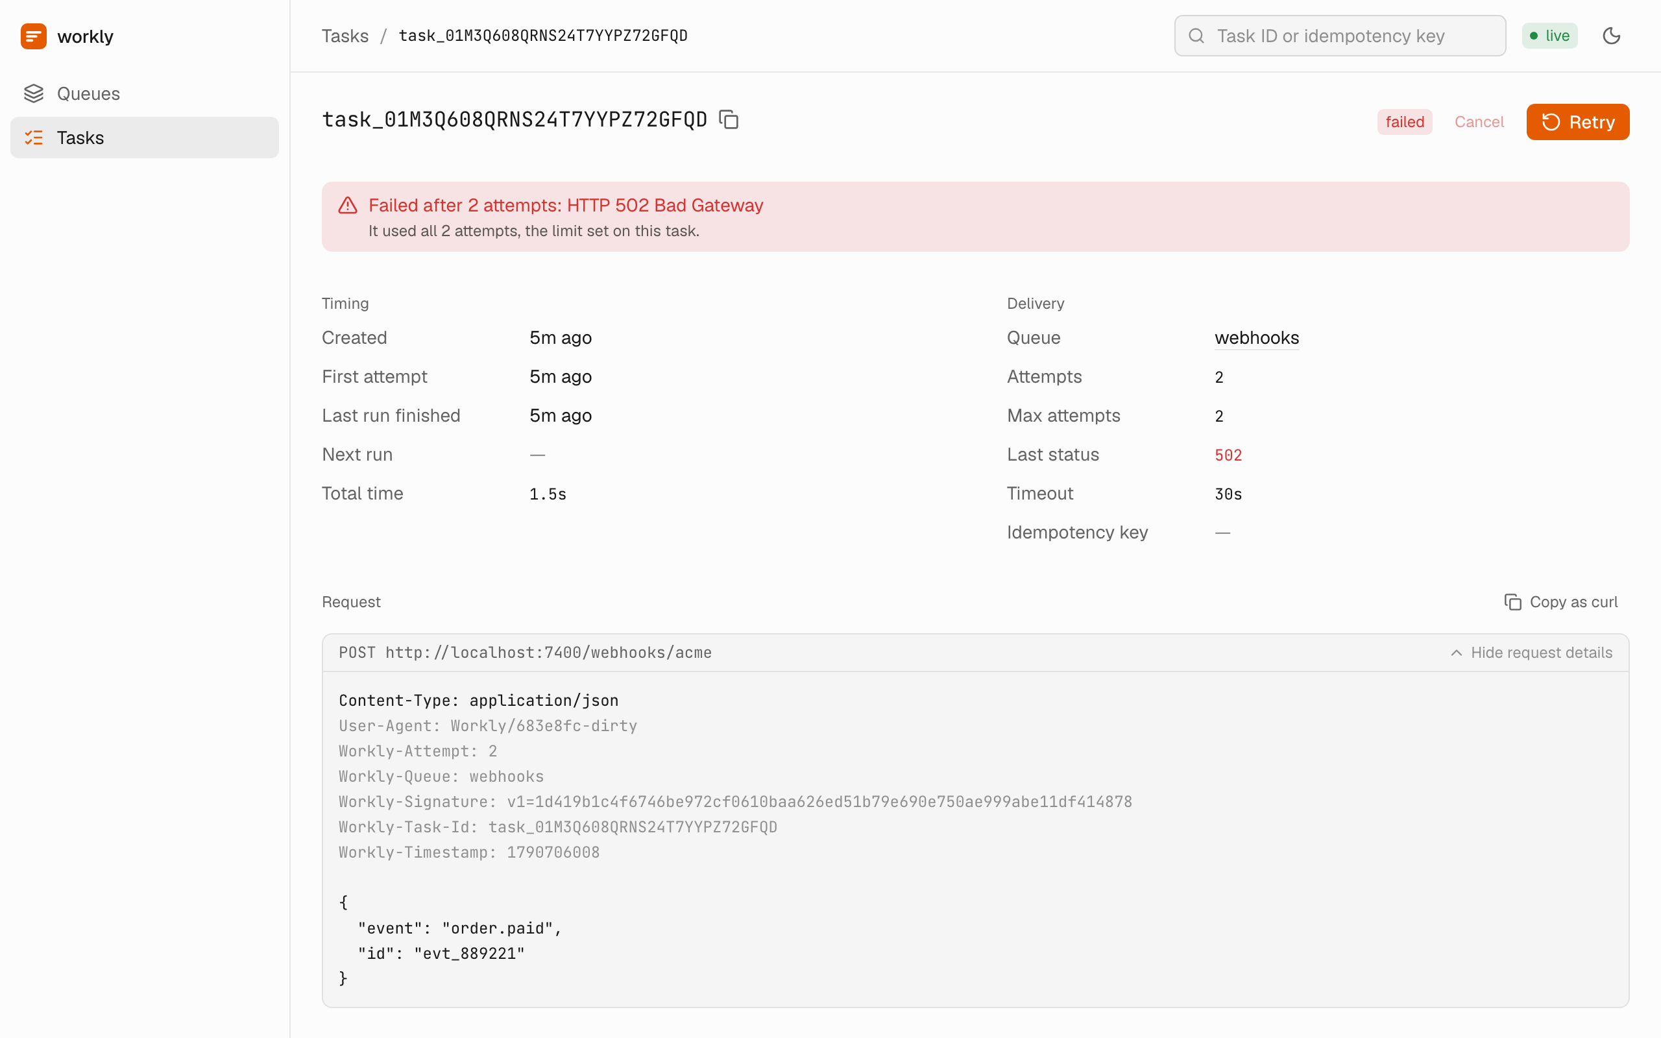Copy request as curl
The width and height of the screenshot is (1661, 1038).
click(x=1561, y=602)
